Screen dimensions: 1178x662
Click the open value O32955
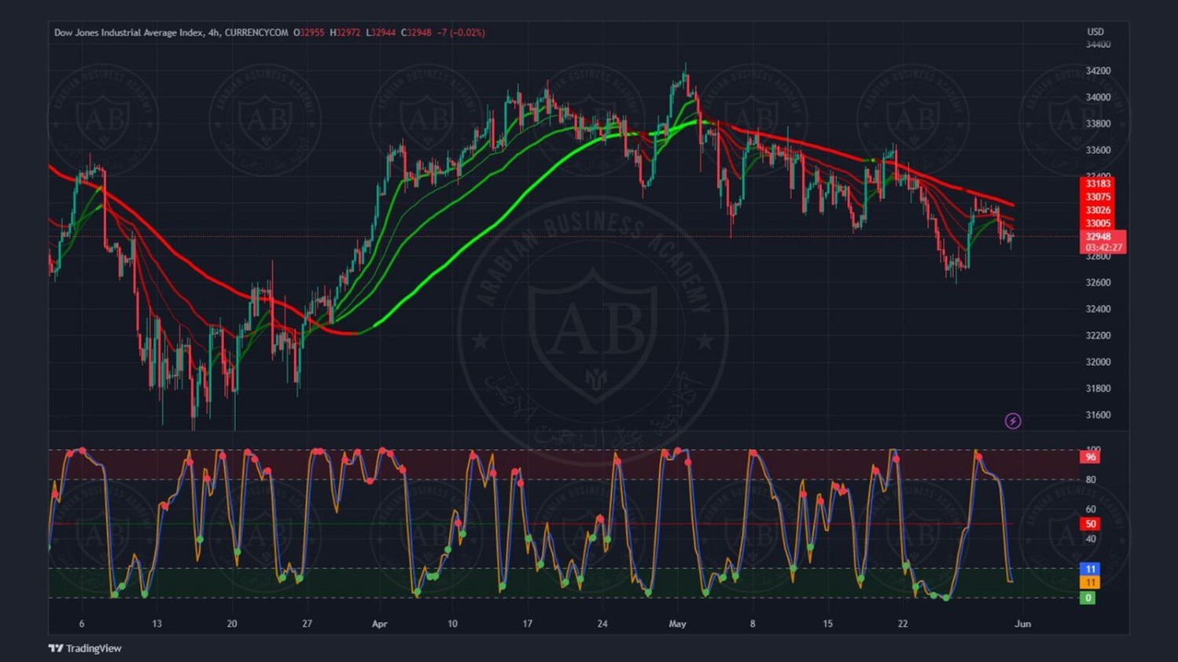[x=309, y=32]
